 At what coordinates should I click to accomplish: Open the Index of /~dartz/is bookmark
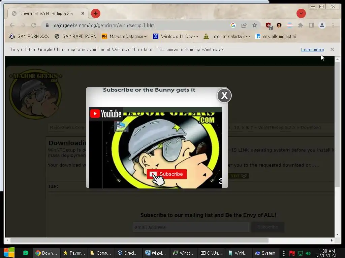(x=227, y=36)
